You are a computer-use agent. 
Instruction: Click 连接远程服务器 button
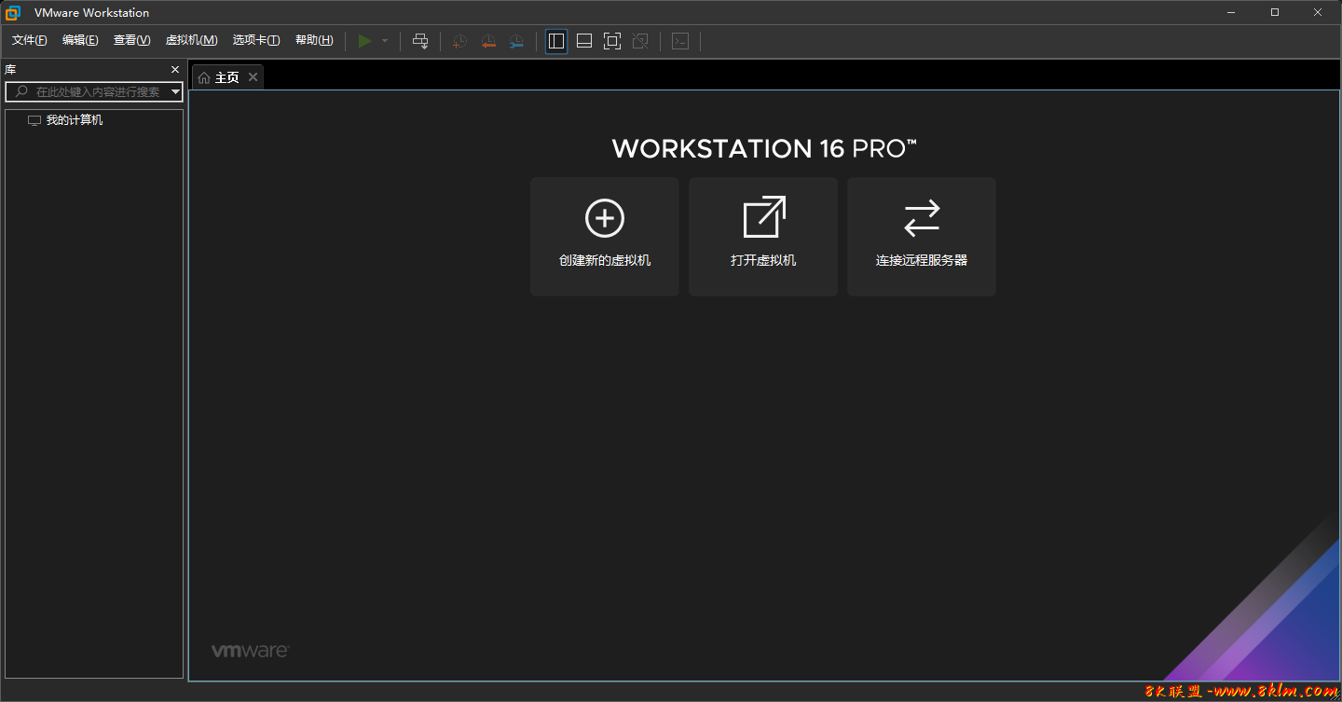(922, 237)
